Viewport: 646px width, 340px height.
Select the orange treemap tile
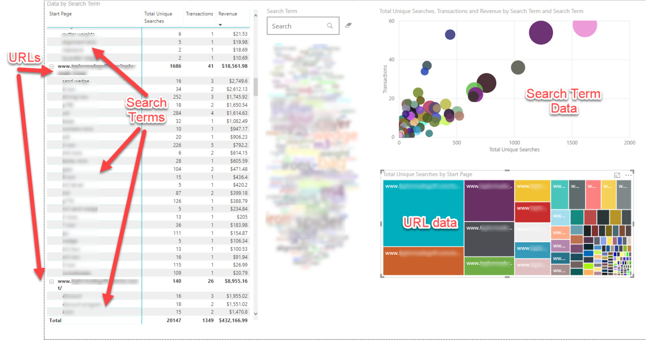coord(423,261)
